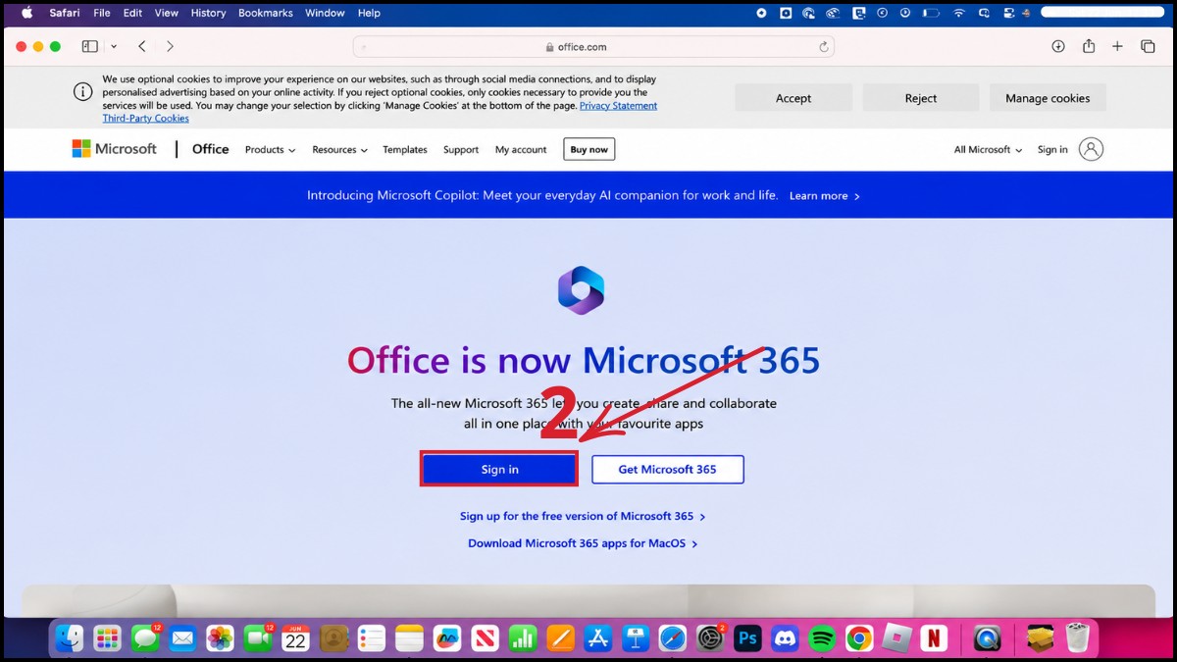The width and height of the screenshot is (1177, 662).
Task: Open Discord from the Dock
Action: click(x=786, y=638)
